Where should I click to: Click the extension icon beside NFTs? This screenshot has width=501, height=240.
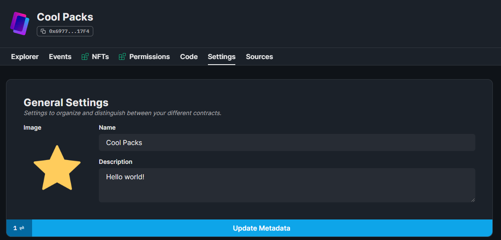tap(85, 56)
